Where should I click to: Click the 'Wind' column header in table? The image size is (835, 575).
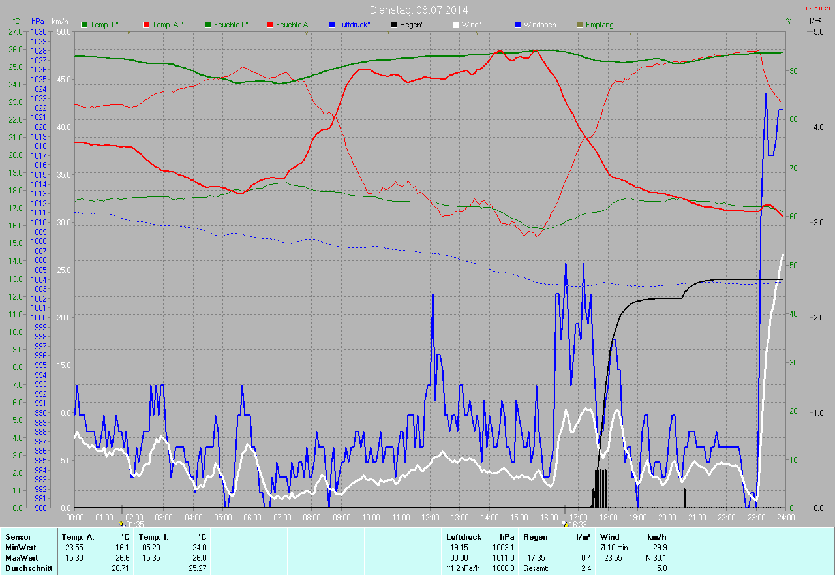tap(609, 536)
